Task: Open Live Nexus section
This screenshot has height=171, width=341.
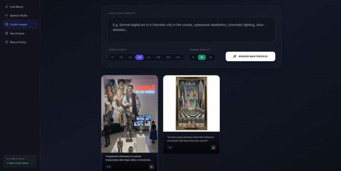Action: (x=20, y=7)
